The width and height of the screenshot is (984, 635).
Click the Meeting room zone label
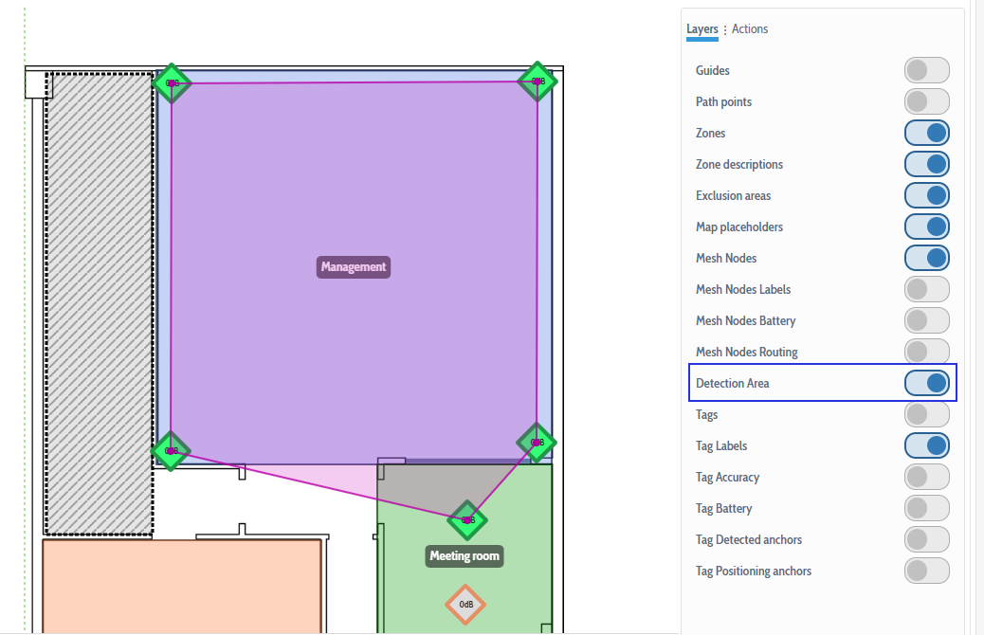coord(464,556)
